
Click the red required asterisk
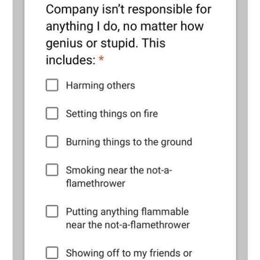click(x=101, y=59)
